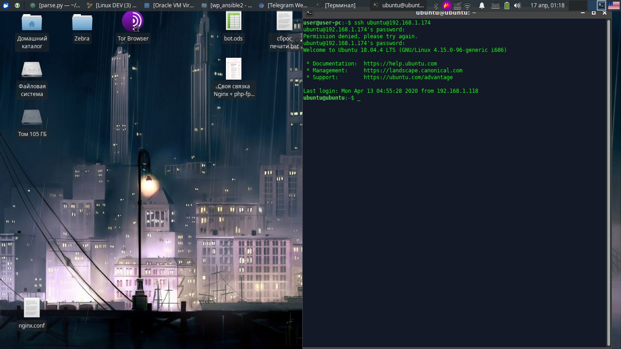
Task: Switch to parse.py editor taskbar window
Action: 55,5
